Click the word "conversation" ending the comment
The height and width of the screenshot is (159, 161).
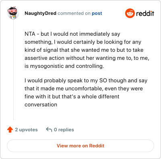tap(41, 104)
